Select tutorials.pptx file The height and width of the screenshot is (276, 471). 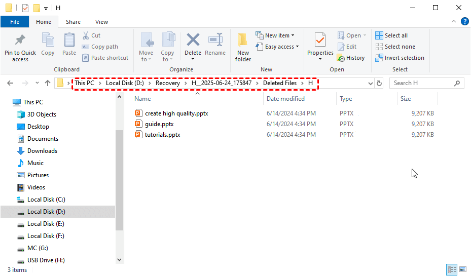tap(163, 135)
